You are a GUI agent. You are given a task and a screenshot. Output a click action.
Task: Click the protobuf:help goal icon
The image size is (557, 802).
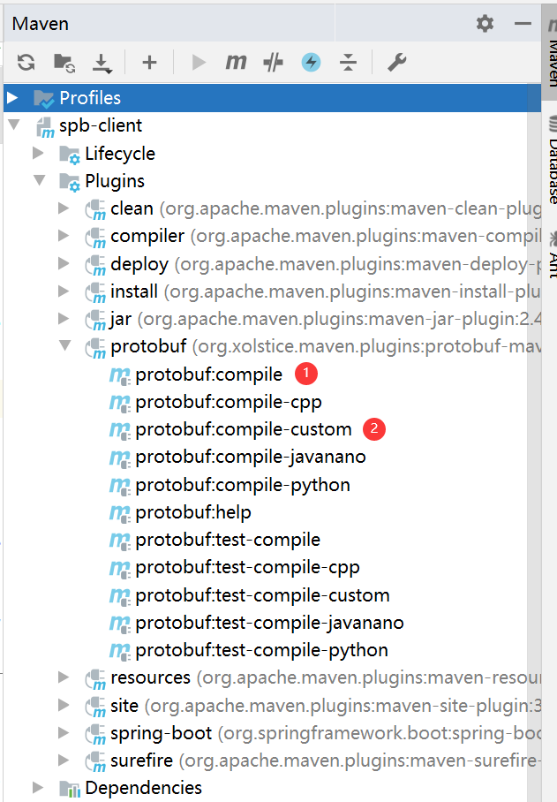click(x=120, y=512)
